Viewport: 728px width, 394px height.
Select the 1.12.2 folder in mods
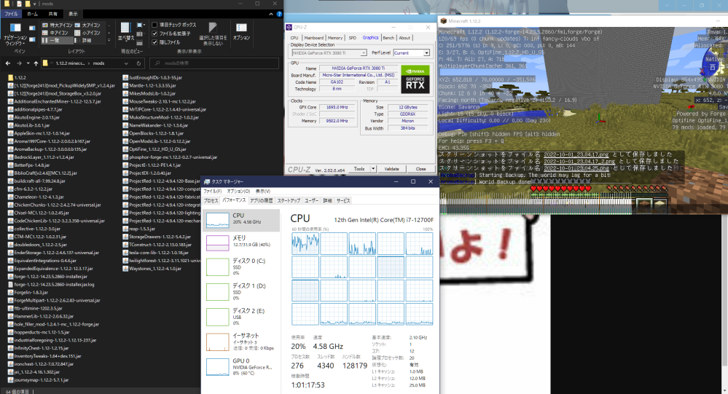[x=17, y=77]
